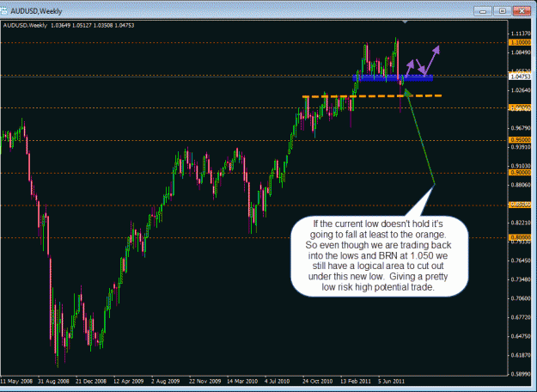Click the 1.02640 price on the axis

click(x=521, y=90)
